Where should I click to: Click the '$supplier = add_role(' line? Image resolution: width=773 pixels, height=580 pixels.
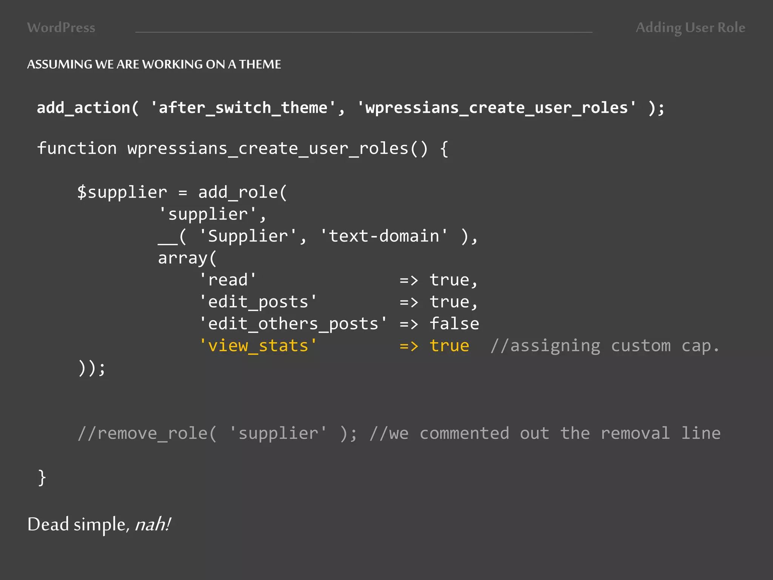[182, 193]
